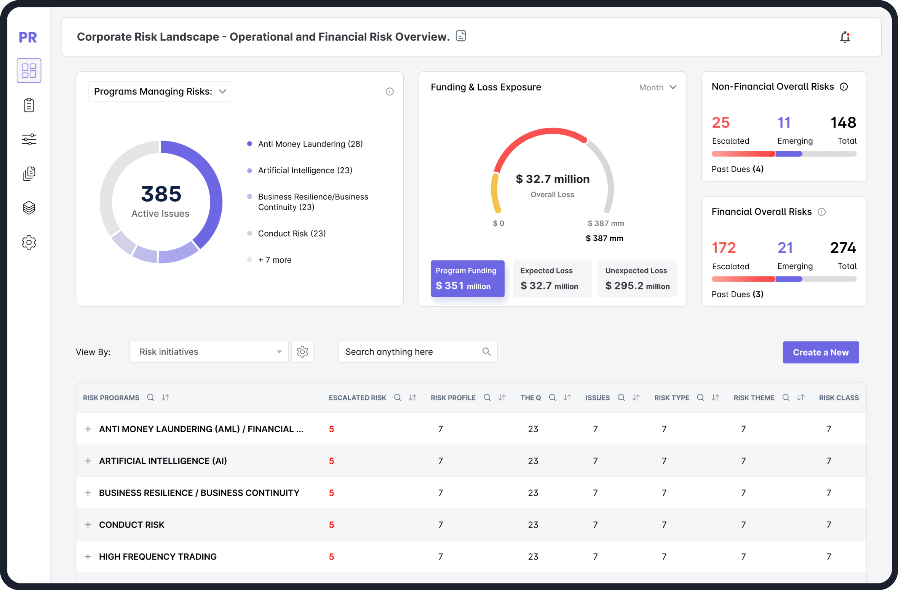Click the Create a New button

tap(821, 351)
